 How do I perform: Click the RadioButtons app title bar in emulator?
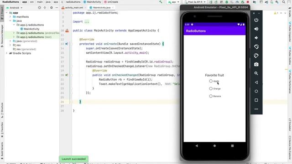click(214, 31)
